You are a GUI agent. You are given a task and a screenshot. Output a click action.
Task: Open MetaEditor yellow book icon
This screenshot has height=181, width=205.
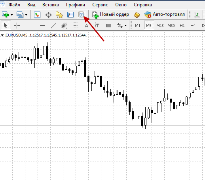[x=137, y=15]
